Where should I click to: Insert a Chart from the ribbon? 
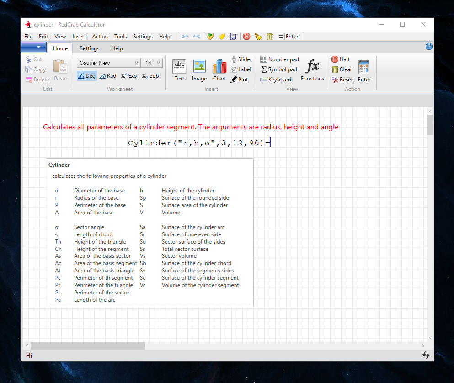pyautogui.click(x=219, y=70)
